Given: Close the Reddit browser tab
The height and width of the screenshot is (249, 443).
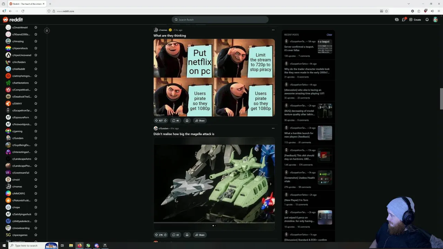Looking at the screenshot, I should [x=44, y=4].
